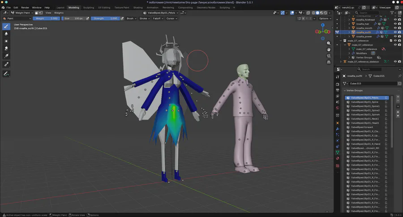Open the Output properties tab
Image resolution: width=403 pixels, height=217 pixels.
pyautogui.click(x=338, y=90)
